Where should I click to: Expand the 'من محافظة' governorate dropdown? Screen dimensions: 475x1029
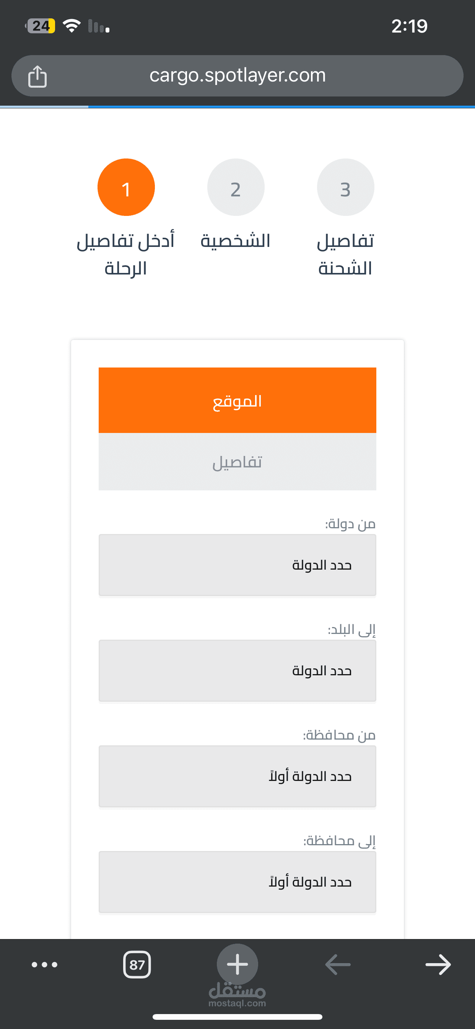point(237,776)
